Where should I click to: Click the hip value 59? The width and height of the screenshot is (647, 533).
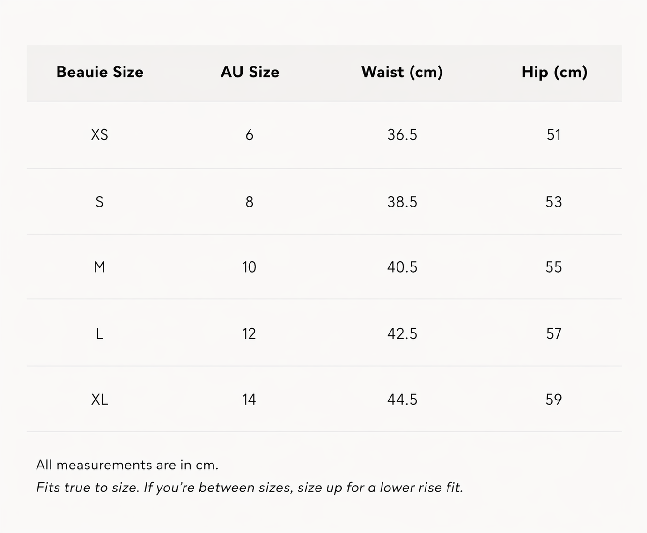[554, 400]
